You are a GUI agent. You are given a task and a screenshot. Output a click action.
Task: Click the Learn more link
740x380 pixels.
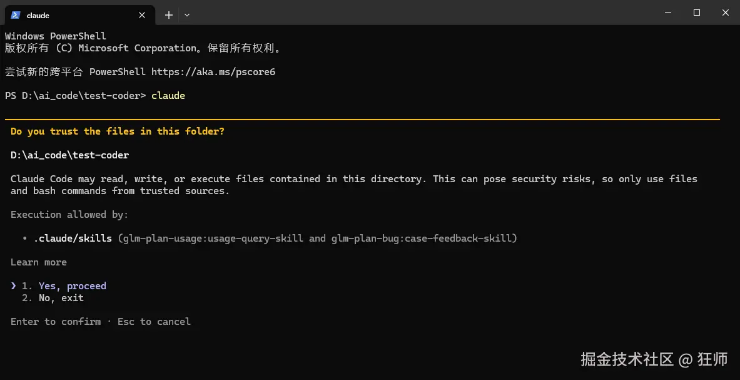(x=38, y=262)
